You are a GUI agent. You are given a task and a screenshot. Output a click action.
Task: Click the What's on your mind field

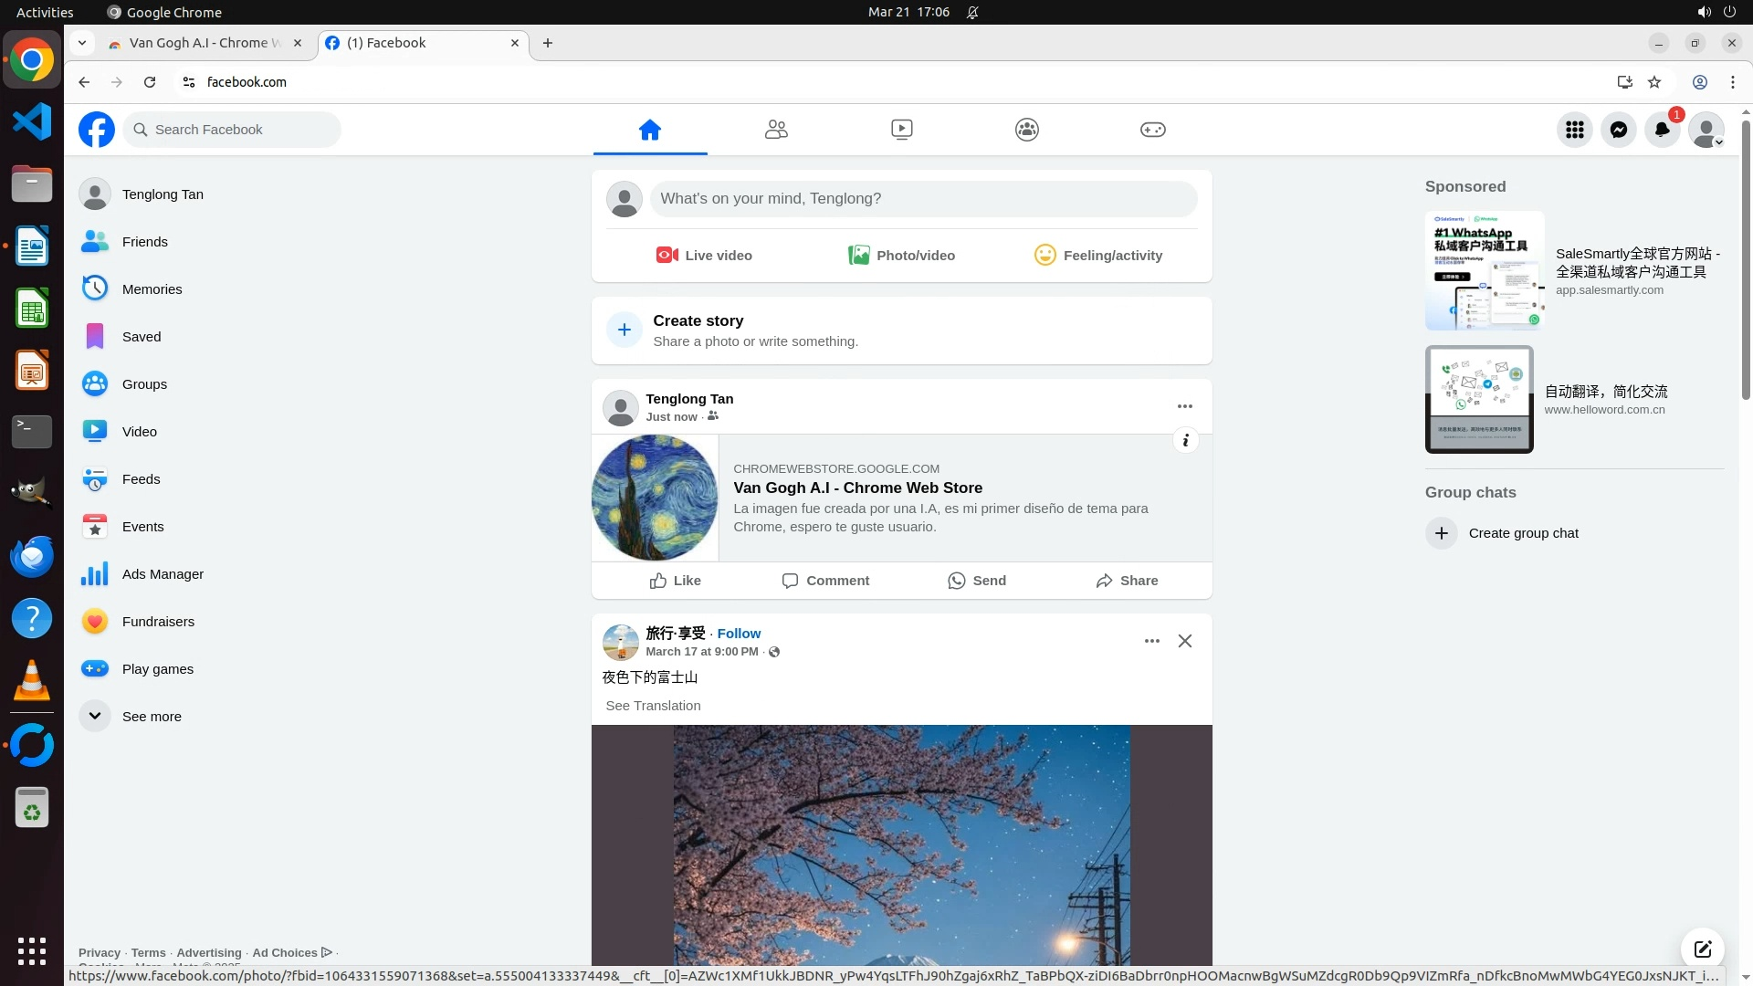click(922, 199)
